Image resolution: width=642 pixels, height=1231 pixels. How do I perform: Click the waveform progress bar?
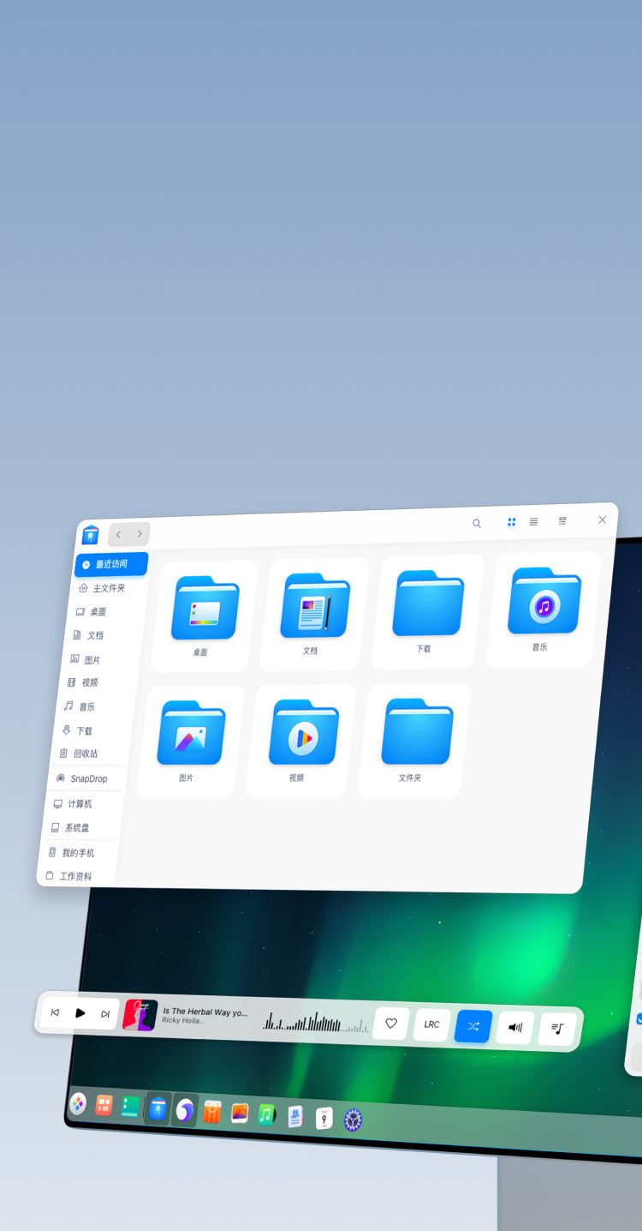click(315, 1022)
